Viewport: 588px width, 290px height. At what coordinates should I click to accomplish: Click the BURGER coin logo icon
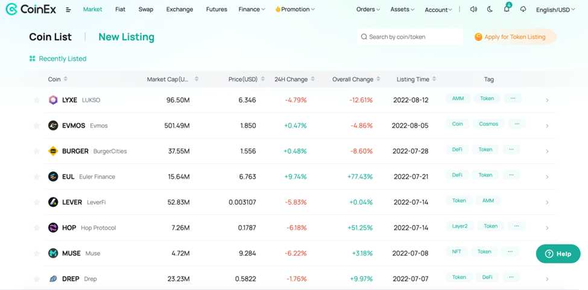53,151
